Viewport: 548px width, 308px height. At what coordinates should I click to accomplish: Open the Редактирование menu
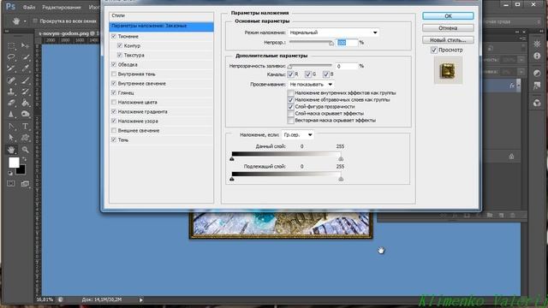click(x=62, y=7)
